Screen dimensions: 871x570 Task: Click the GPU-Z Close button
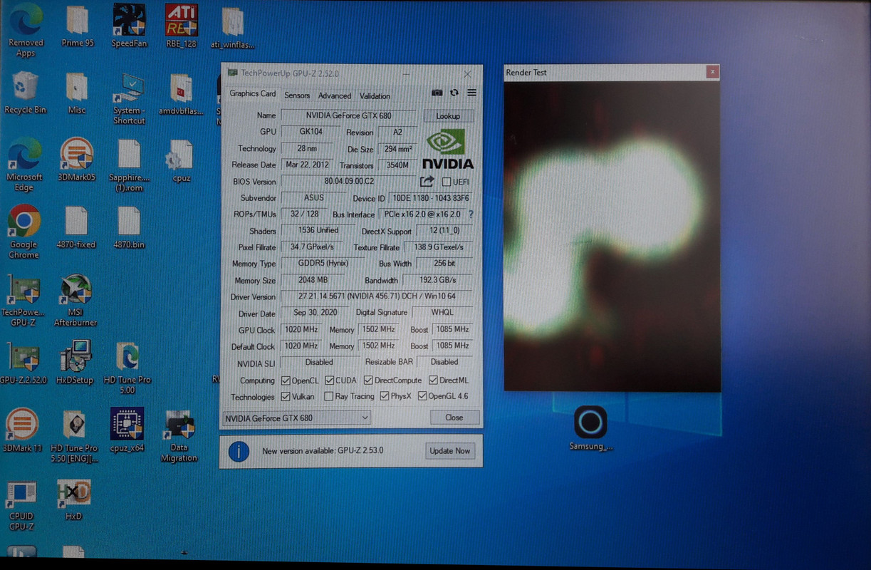tap(454, 418)
